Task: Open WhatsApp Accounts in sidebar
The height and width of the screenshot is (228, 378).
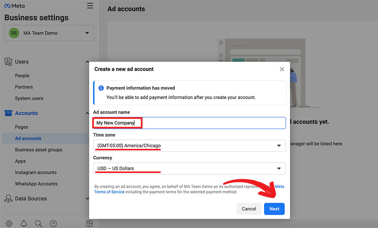Action: point(36,184)
